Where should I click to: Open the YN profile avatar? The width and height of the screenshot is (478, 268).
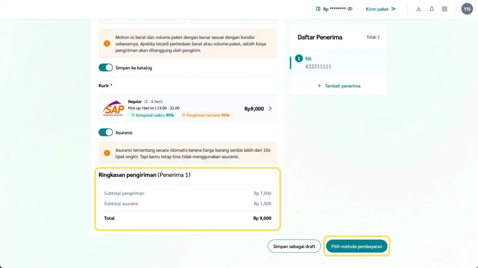tap(467, 9)
